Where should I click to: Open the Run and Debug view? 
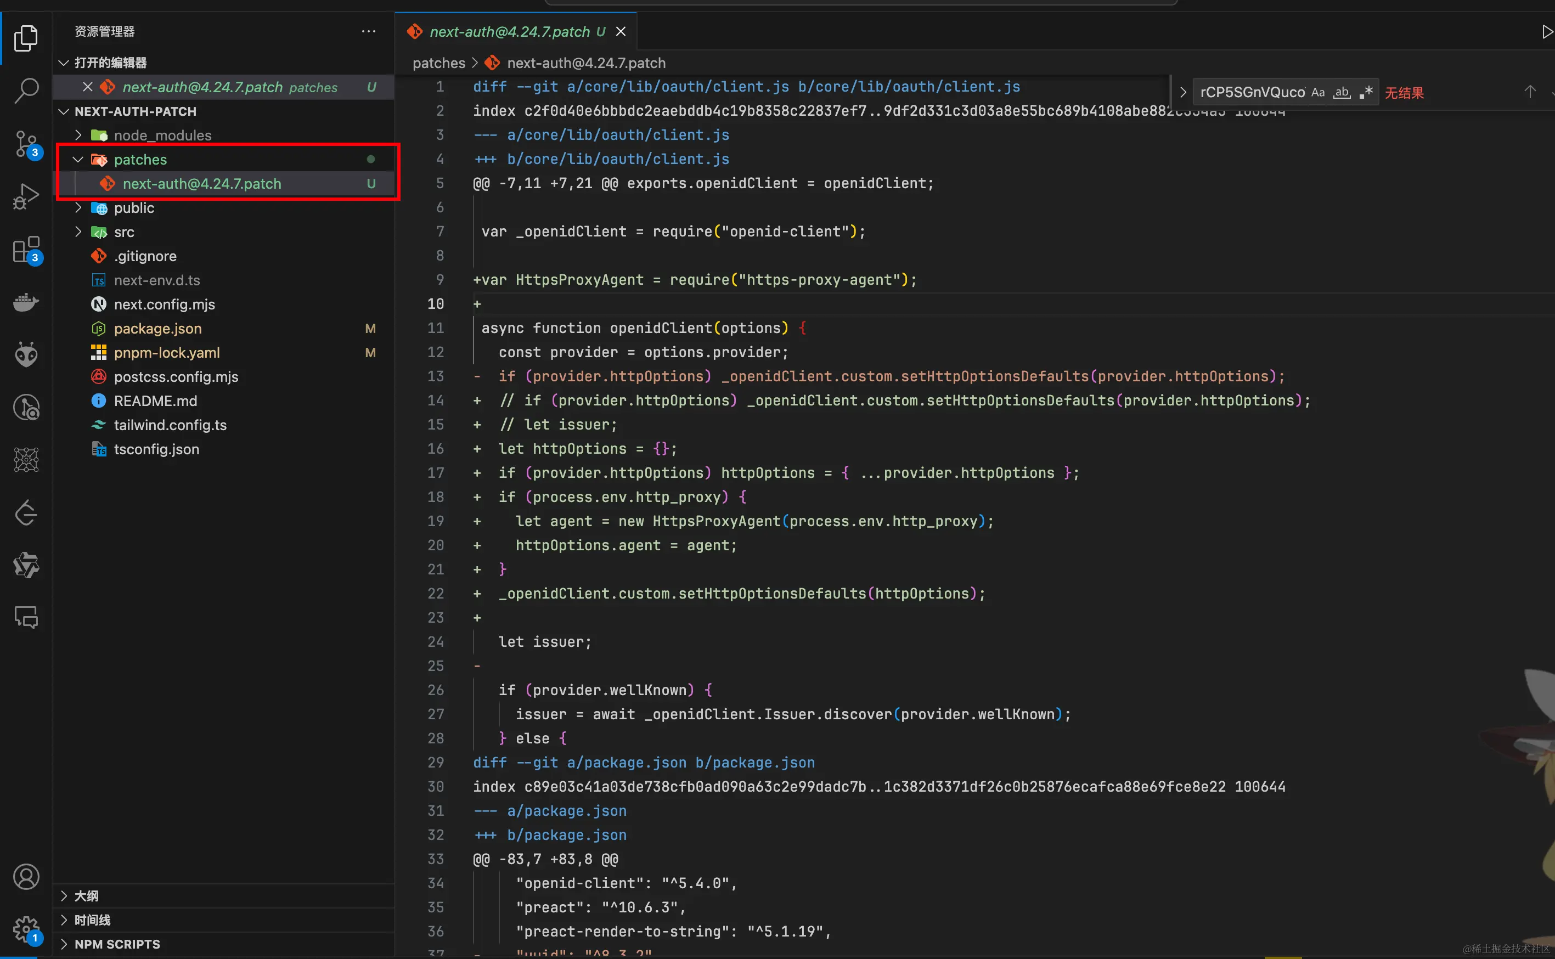coord(26,196)
